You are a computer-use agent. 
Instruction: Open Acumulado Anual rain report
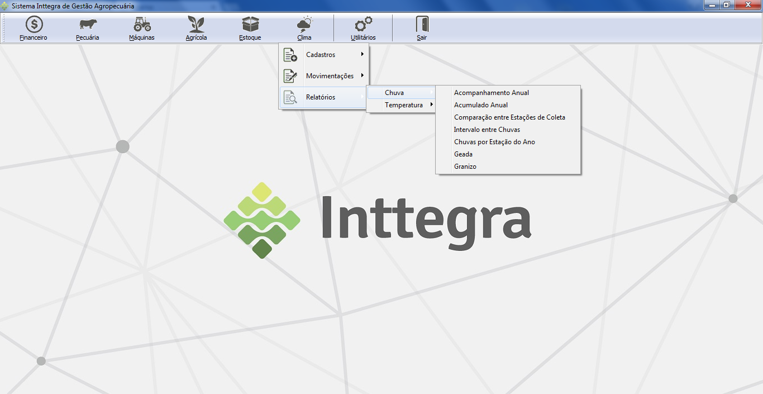508,105
